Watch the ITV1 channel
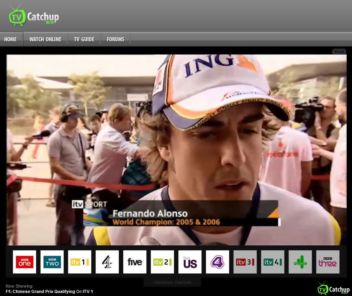 click(80, 262)
